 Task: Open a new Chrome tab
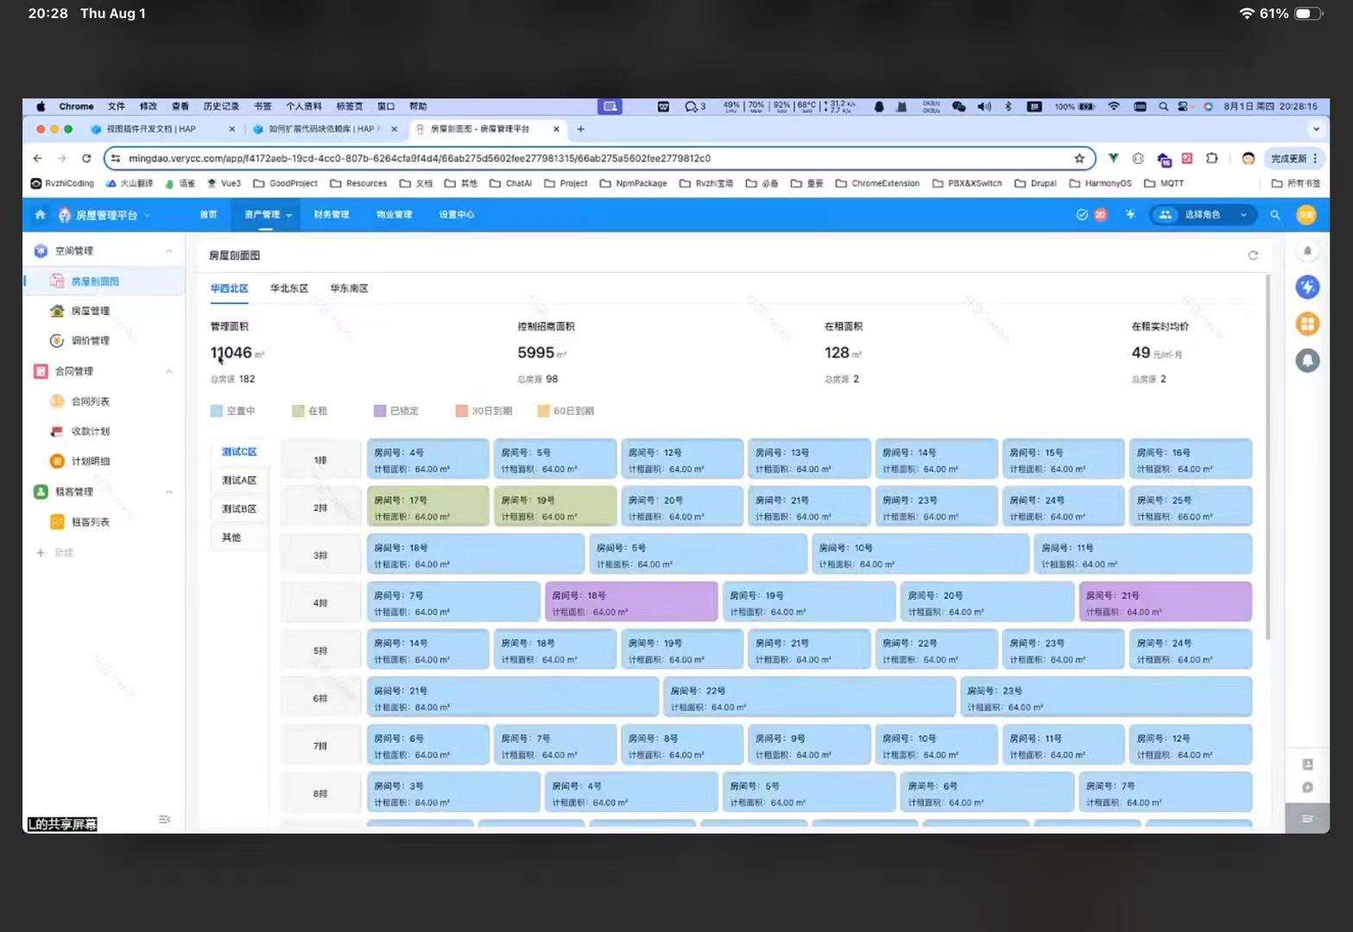point(580,129)
